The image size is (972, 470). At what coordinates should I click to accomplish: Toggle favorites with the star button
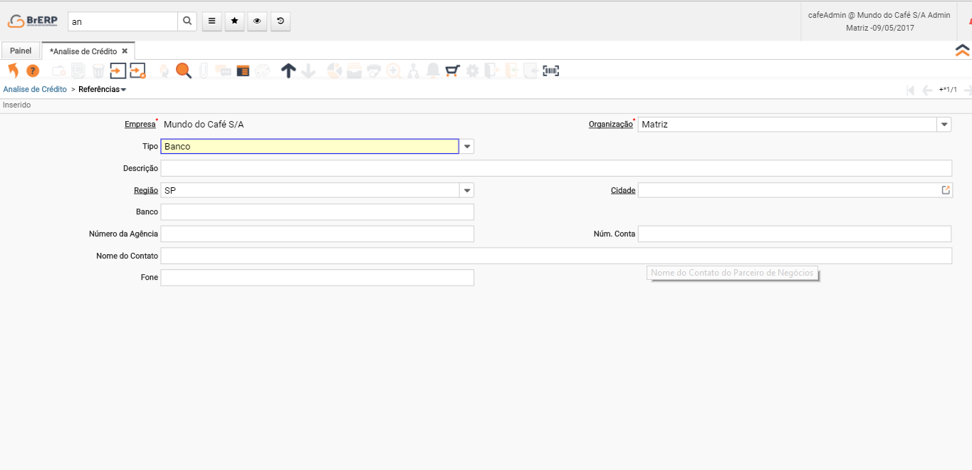pos(234,21)
